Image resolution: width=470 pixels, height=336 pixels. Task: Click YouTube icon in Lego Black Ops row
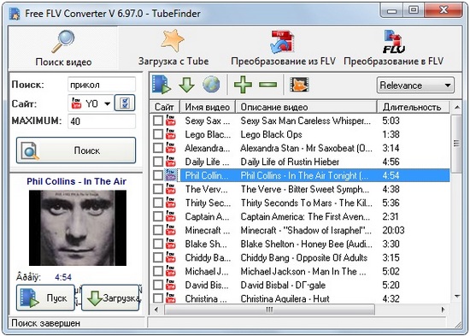pyautogui.click(x=171, y=134)
